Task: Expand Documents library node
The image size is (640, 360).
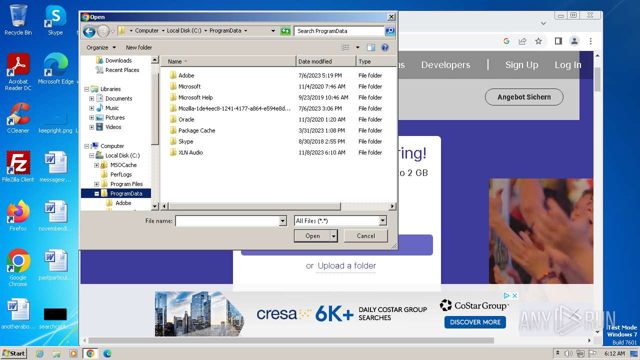Action: pos(92,98)
